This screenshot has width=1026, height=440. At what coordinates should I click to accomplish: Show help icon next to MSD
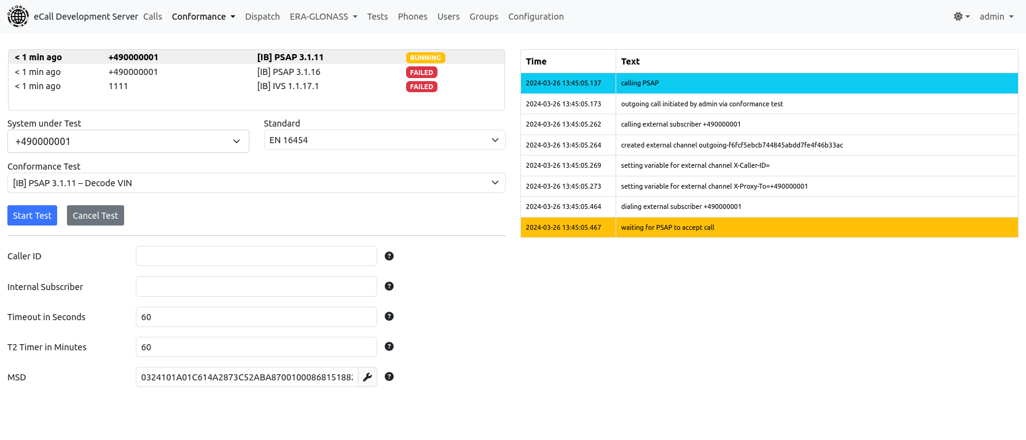pyautogui.click(x=389, y=377)
